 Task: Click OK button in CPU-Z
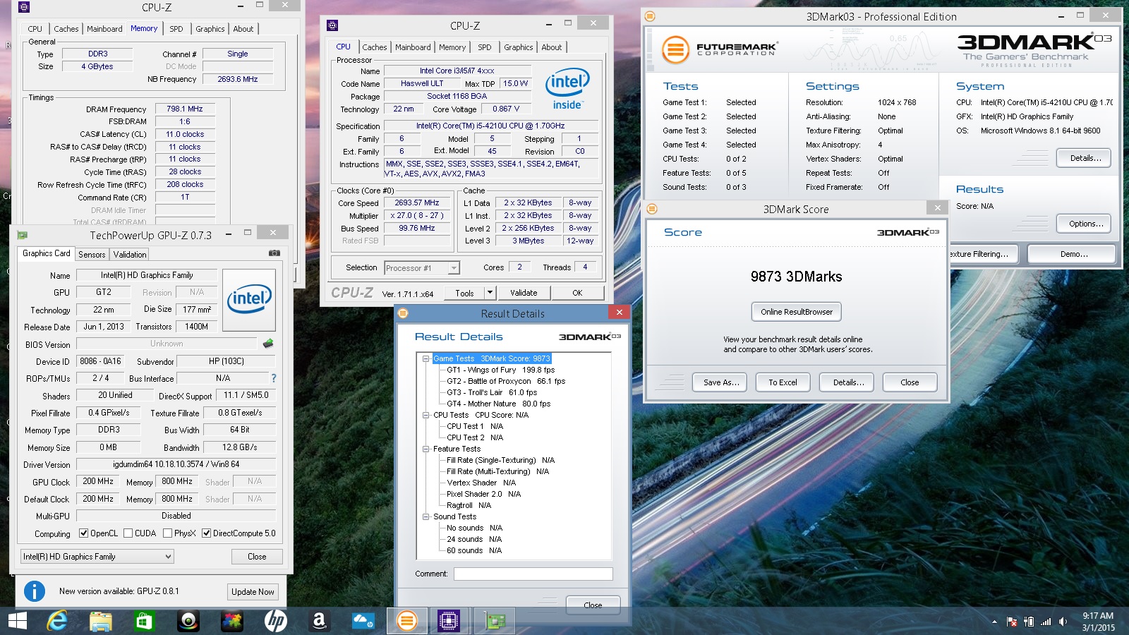[577, 293]
